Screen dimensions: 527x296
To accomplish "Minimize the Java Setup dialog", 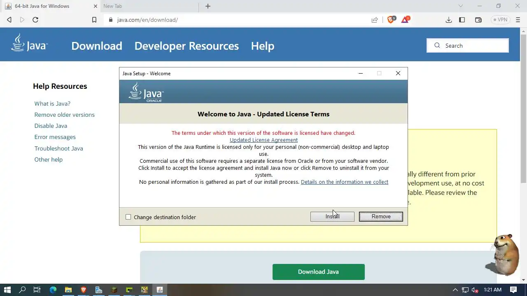I will pos(361,73).
